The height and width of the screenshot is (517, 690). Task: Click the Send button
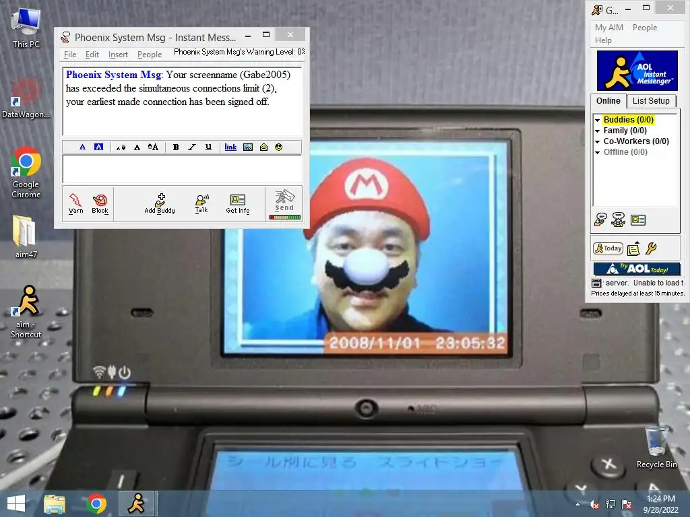click(x=284, y=201)
